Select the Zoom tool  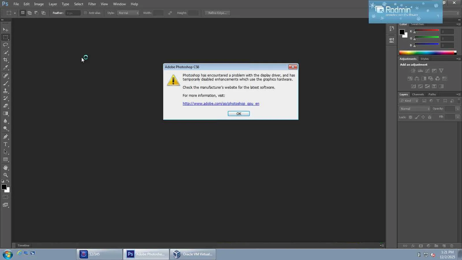point(5,175)
